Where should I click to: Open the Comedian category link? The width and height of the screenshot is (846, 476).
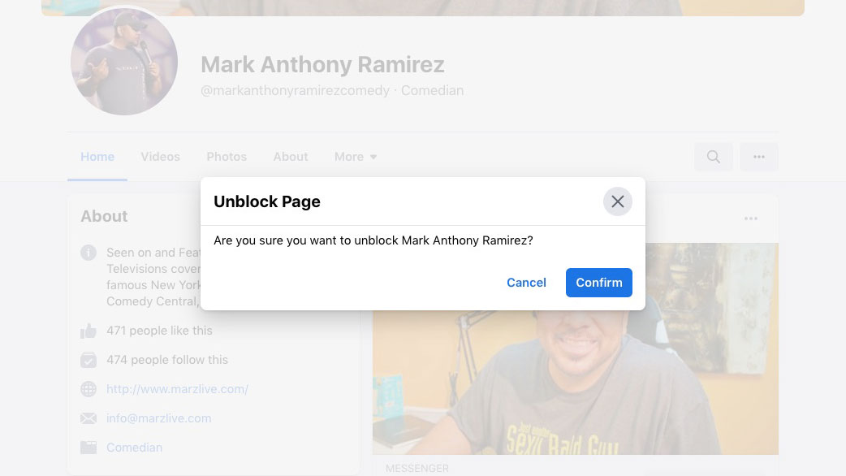pos(134,448)
